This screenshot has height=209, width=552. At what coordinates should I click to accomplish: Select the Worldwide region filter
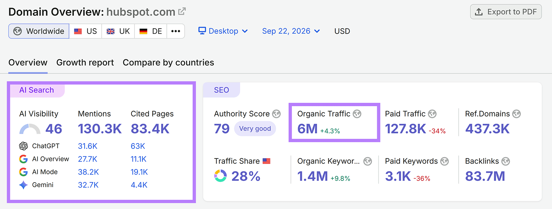39,31
